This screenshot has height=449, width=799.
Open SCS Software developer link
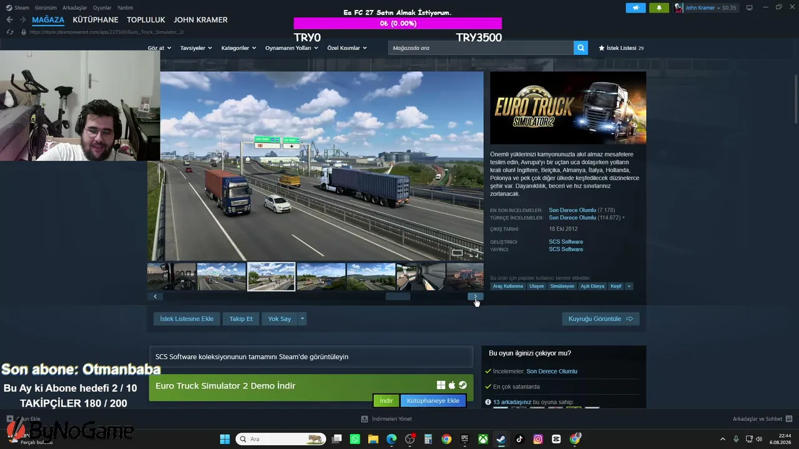[566, 242]
